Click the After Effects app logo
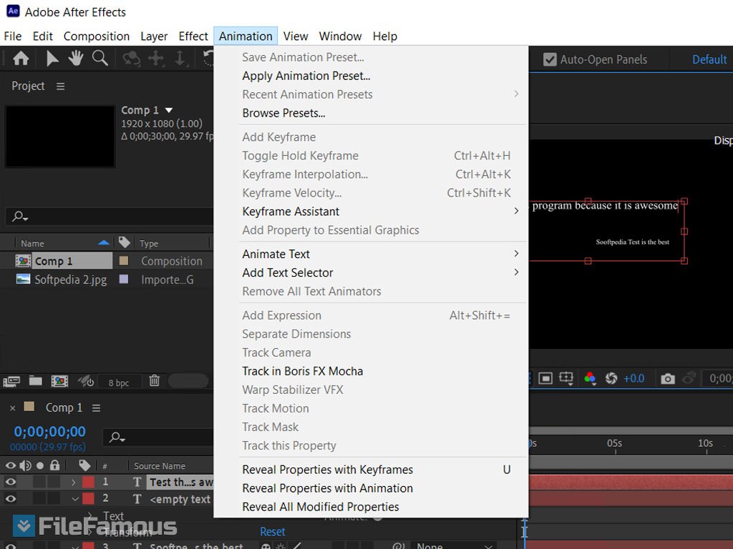This screenshot has width=733, height=549. coord(13,11)
